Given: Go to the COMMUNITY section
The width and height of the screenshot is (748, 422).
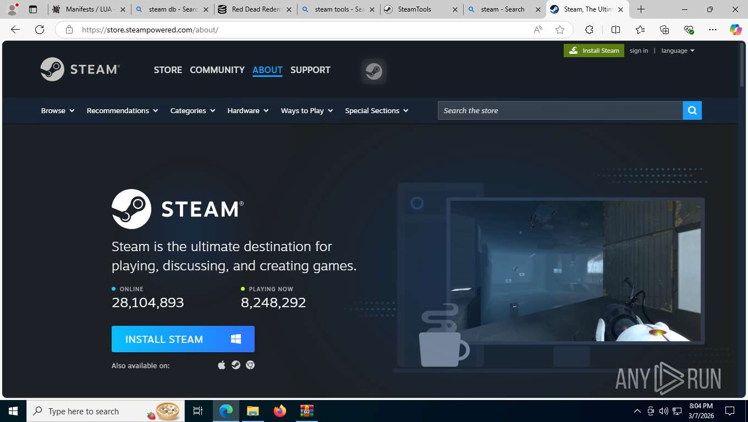Looking at the screenshot, I should coord(217,70).
